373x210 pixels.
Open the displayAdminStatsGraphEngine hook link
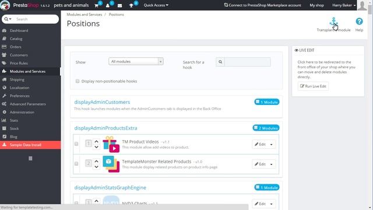point(110,188)
